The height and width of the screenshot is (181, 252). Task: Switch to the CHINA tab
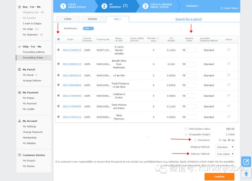tap(67, 19)
